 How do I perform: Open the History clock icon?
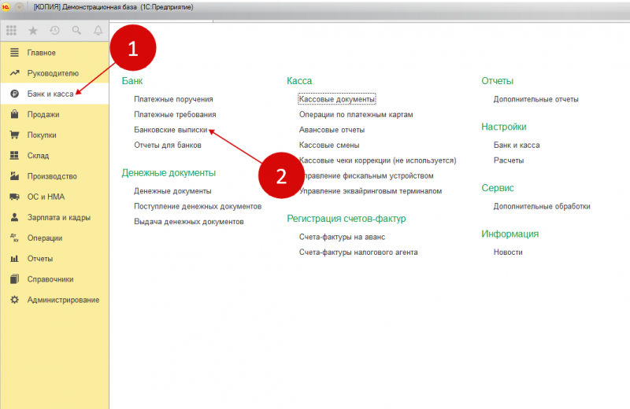click(54, 31)
